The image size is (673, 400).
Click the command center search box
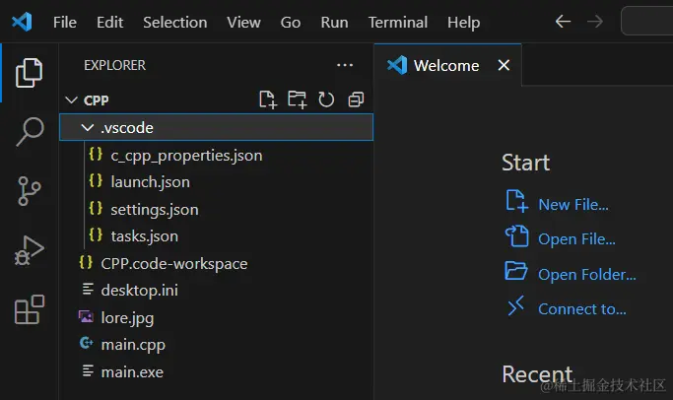click(x=646, y=21)
